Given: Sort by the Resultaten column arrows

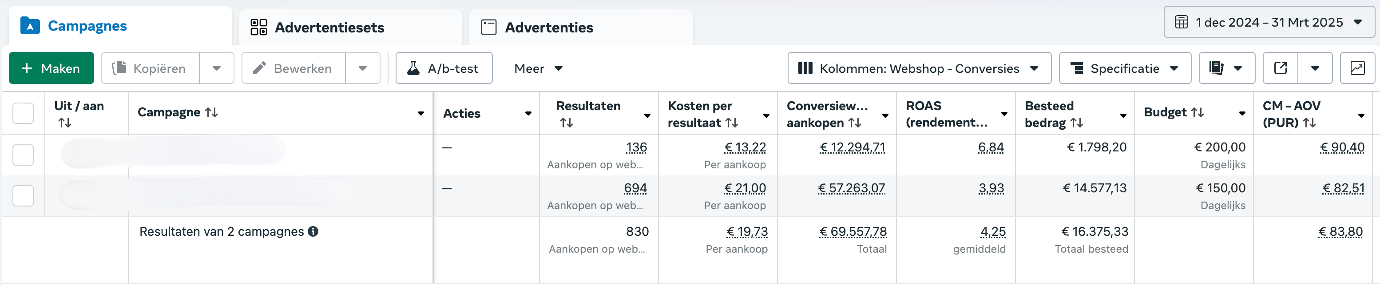Looking at the screenshot, I should coord(566,123).
